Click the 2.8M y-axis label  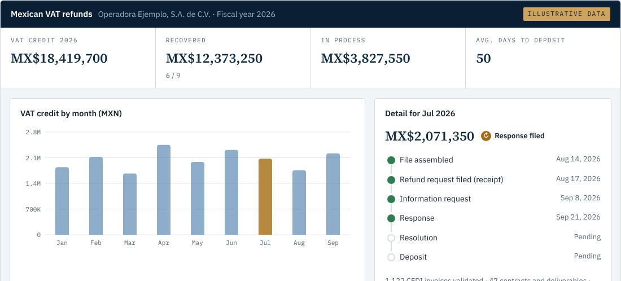33,132
